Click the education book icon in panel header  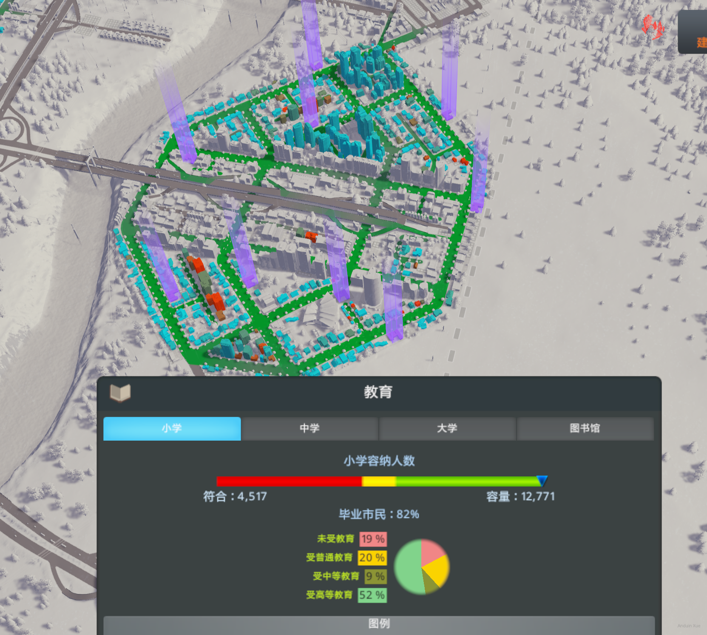[120, 393]
